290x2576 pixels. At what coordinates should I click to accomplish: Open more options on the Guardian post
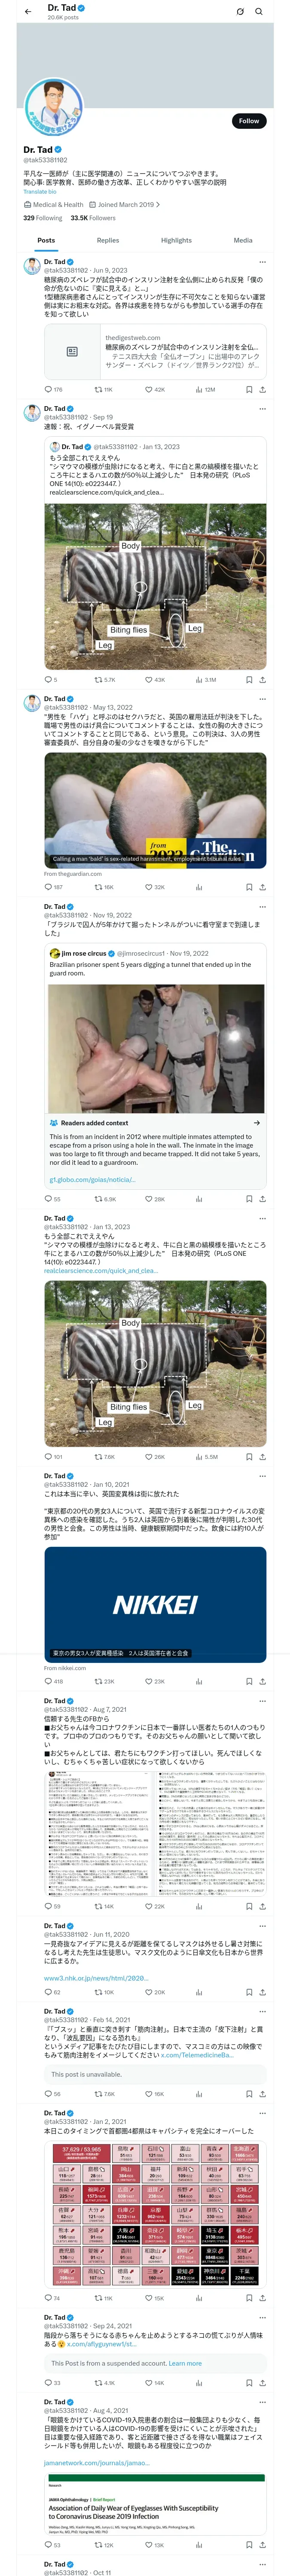(x=262, y=699)
